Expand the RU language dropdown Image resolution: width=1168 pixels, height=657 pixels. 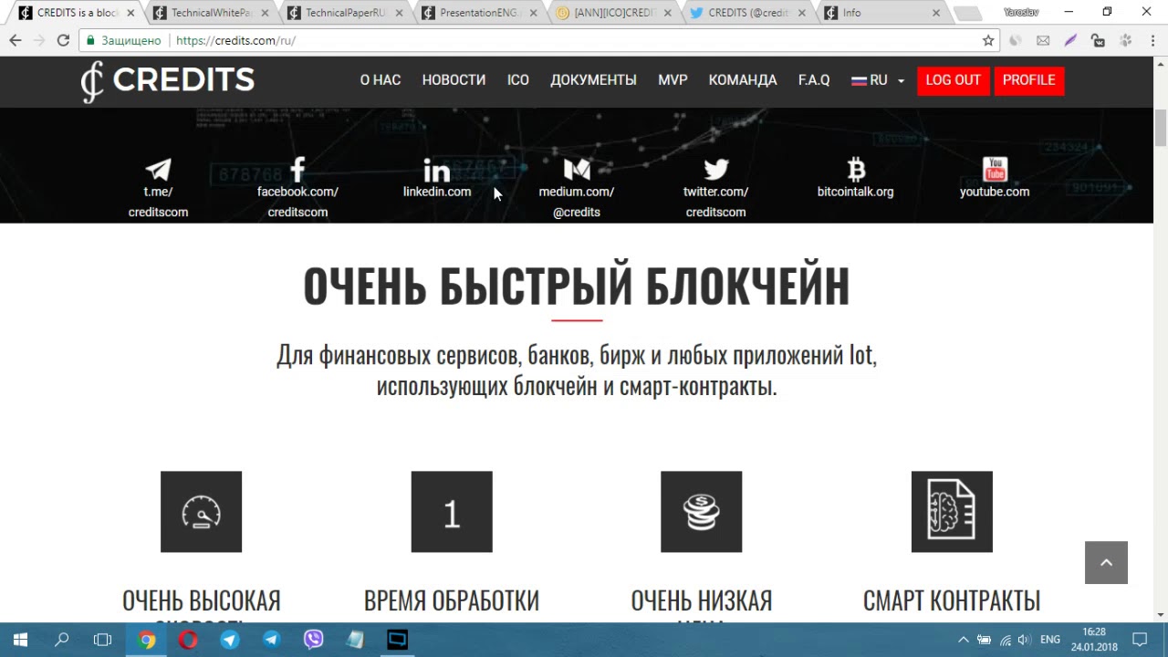(878, 80)
